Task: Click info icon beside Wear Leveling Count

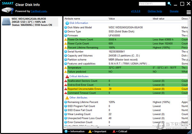Action: coord(66,114)
